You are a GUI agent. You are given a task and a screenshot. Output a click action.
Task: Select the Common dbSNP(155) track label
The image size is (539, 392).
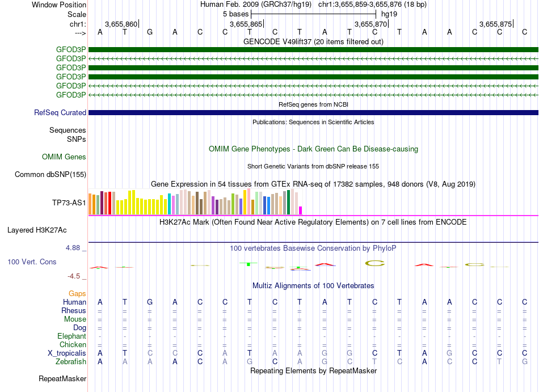(50, 175)
